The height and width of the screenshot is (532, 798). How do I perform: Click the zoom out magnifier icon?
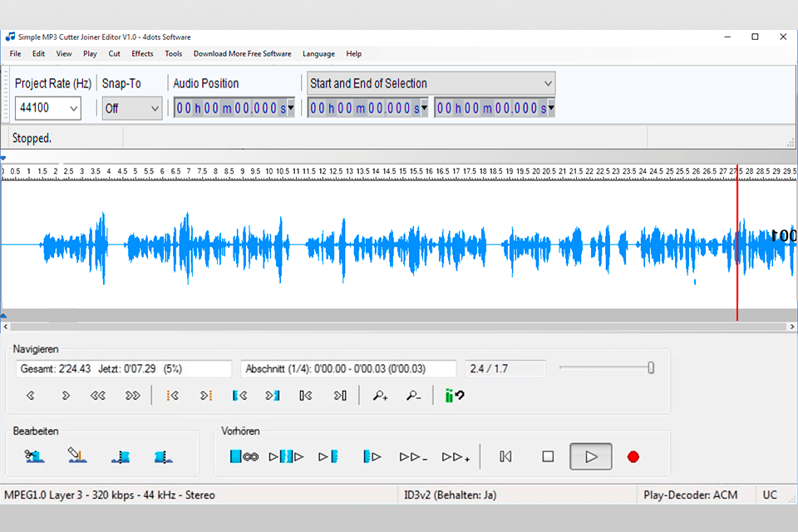[x=413, y=396]
